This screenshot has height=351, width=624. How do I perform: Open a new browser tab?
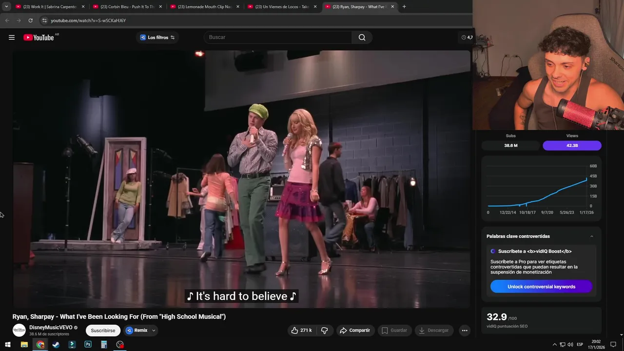coord(404,7)
